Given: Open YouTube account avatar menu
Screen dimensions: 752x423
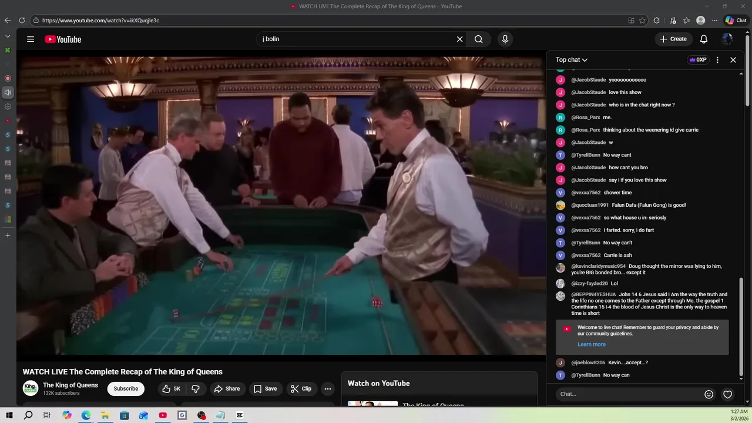Looking at the screenshot, I should (727, 39).
